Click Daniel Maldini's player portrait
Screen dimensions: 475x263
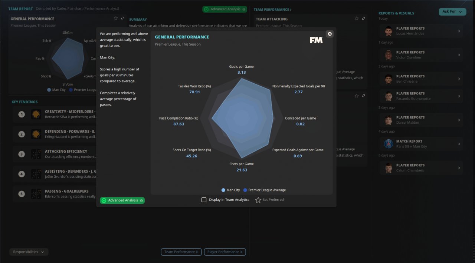tap(389, 120)
